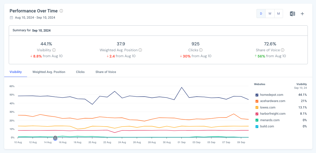Click the 01 Sep axis label

pyautogui.click(x=182, y=142)
